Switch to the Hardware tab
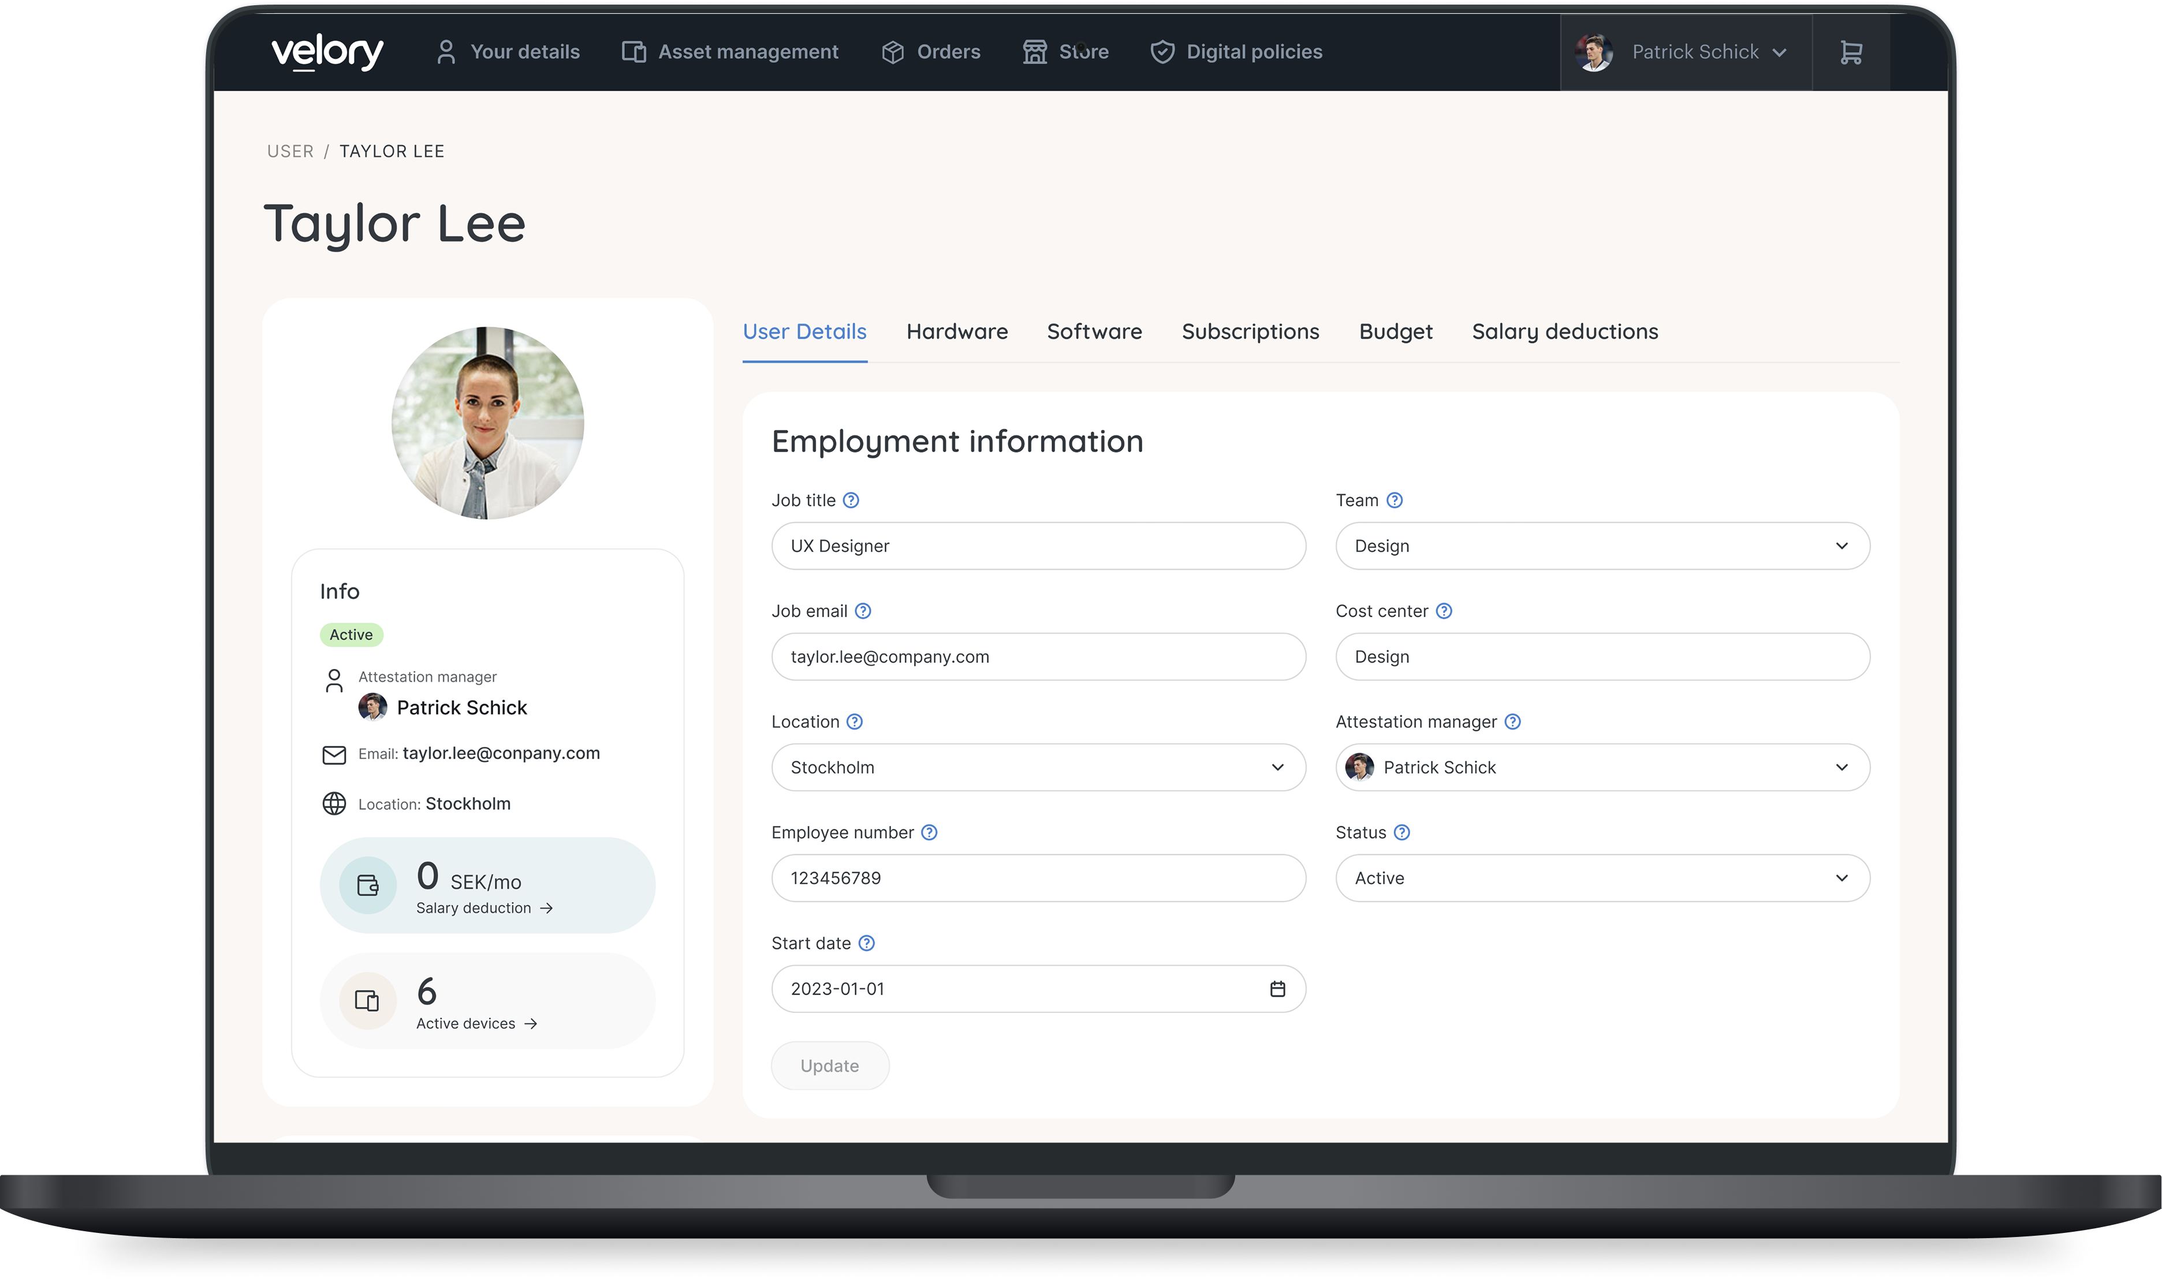This screenshot has width=2162, height=1282. coord(957,332)
